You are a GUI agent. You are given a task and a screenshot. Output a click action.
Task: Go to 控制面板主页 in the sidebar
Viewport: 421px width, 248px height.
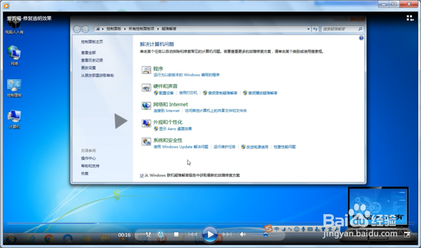tap(92, 42)
